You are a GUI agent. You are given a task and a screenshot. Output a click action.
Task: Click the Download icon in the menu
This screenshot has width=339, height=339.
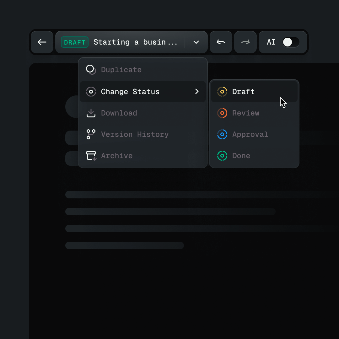click(x=91, y=113)
